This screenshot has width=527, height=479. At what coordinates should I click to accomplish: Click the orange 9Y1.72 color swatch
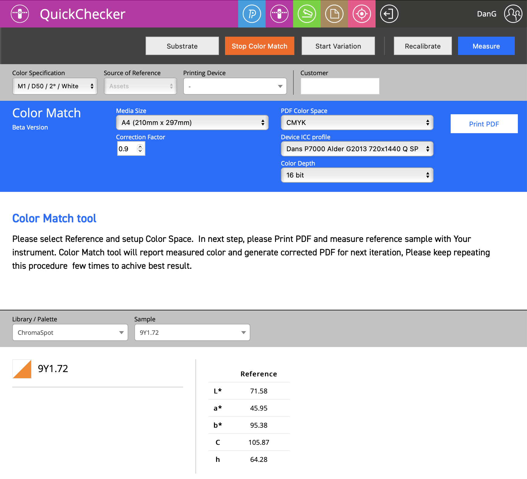click(22, 369)
